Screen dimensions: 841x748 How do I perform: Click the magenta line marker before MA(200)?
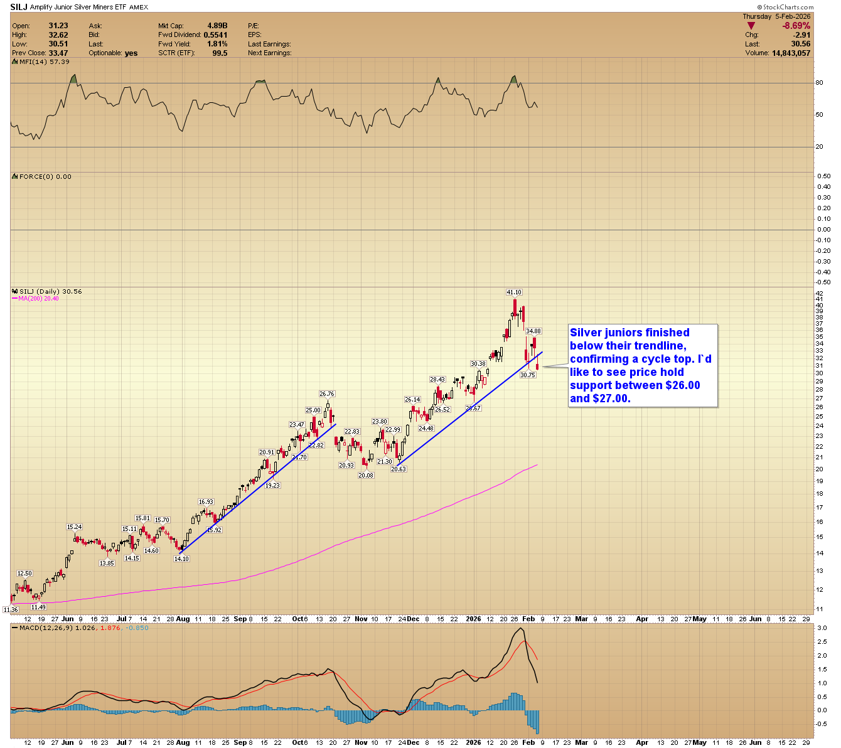pyautogui.click(x=15, y=299)
